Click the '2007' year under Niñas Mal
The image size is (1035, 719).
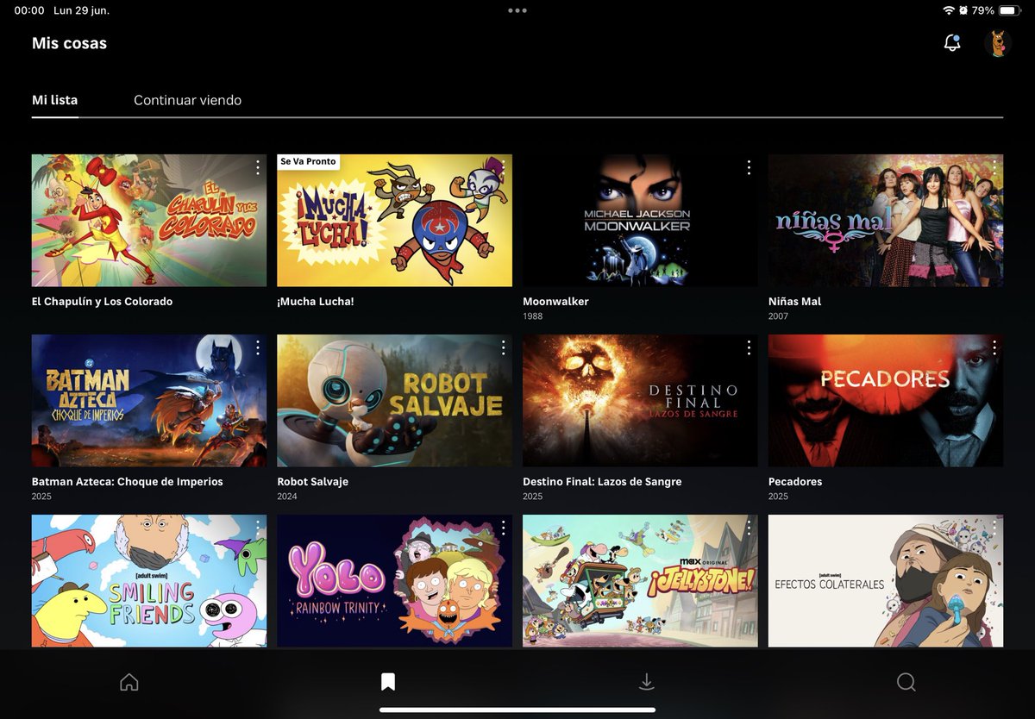click(x=778, y=316)
